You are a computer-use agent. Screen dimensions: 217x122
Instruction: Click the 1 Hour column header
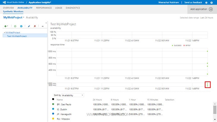tap(133, 100)
